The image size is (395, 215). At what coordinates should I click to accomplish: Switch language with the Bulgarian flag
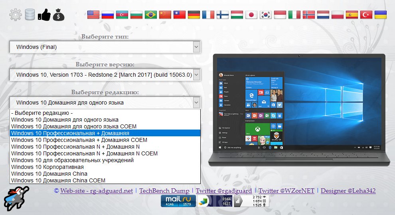click(136, 15)
